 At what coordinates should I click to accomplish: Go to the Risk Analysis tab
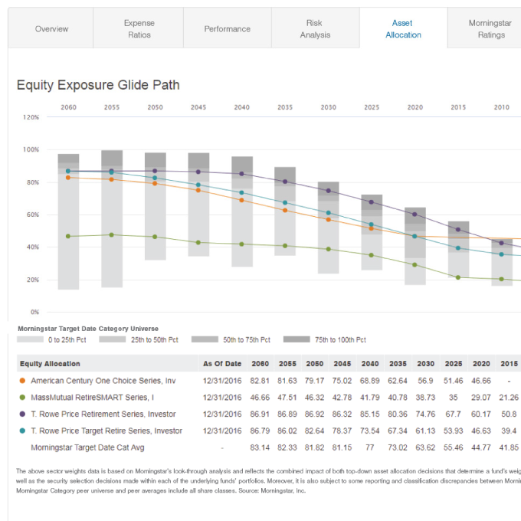[x=316, y=29]
